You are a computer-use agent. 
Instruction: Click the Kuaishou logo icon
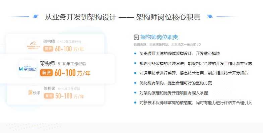(x=34, y=92)
